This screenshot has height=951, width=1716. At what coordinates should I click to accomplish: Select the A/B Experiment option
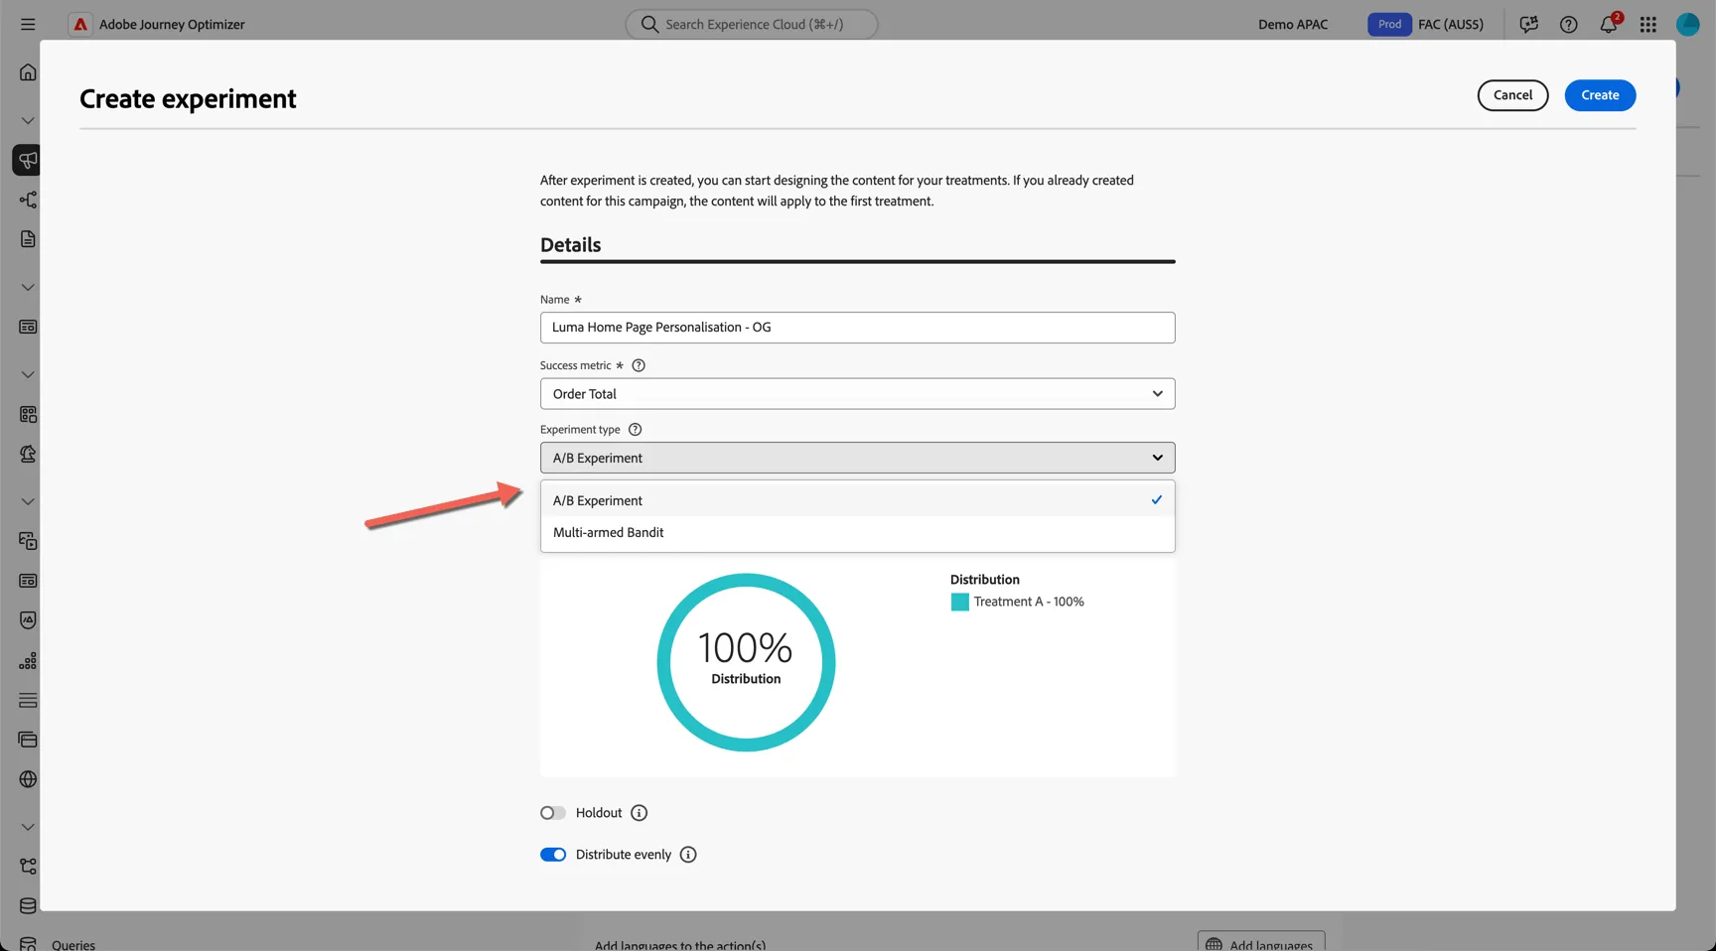858,500
